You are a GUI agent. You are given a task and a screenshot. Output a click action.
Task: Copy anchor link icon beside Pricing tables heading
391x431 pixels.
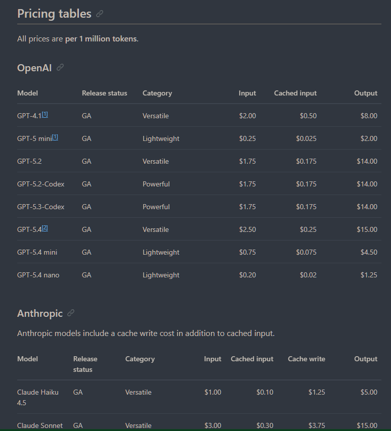[100, 14]
